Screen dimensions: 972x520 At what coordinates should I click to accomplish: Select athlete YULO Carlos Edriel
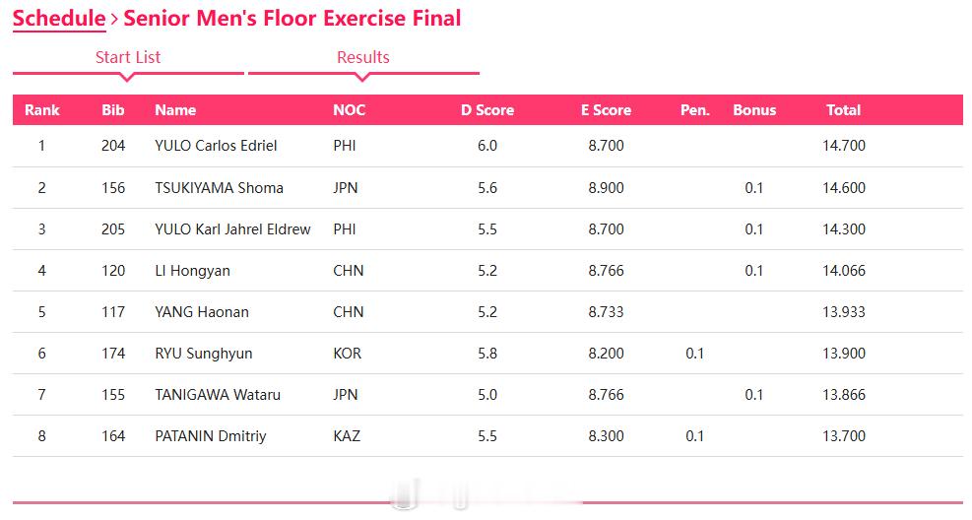(216, 146)
